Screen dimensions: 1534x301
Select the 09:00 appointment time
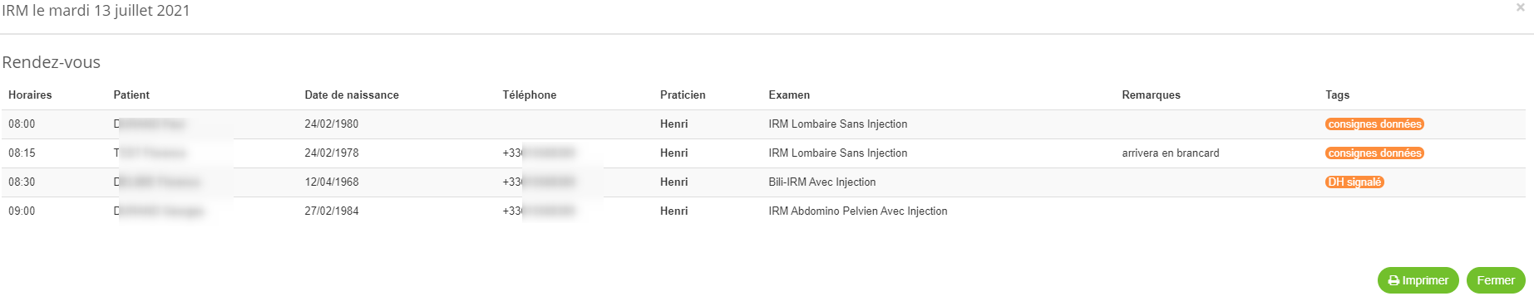[22, 211]
